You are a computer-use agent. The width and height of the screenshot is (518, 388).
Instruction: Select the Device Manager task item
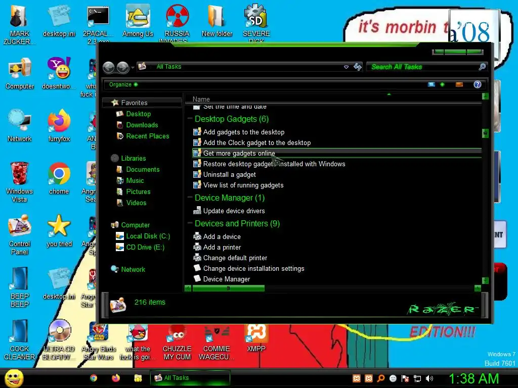click(226, 279)
